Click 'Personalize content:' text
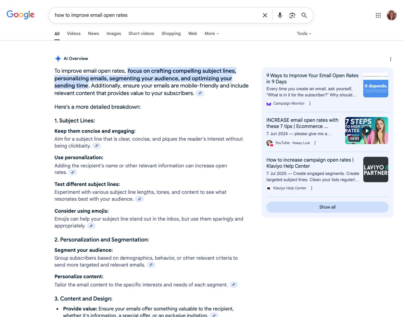 (79, 276)
